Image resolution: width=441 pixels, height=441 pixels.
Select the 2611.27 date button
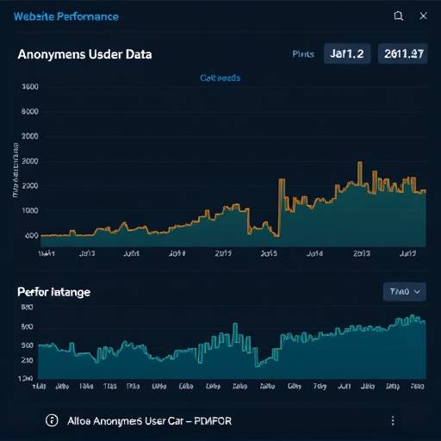pos(403,53)
